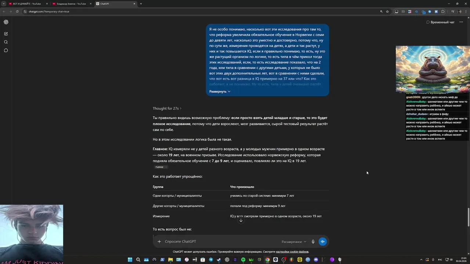Click table header 'Что произошло'
The image size is (470, 264).
242,187
